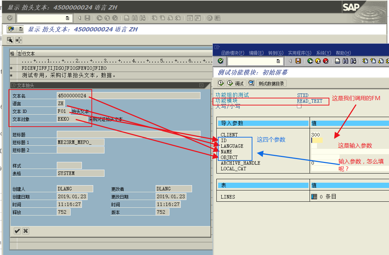Screen dimensions: 389x255
Task: Click the Next Page icon in the function test toolbar
Action: (x=381, y=61)
